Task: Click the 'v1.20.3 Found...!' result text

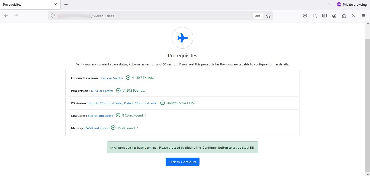Action: 134,91
